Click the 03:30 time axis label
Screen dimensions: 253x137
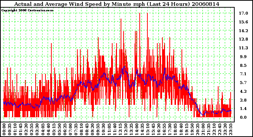[37, 129]
